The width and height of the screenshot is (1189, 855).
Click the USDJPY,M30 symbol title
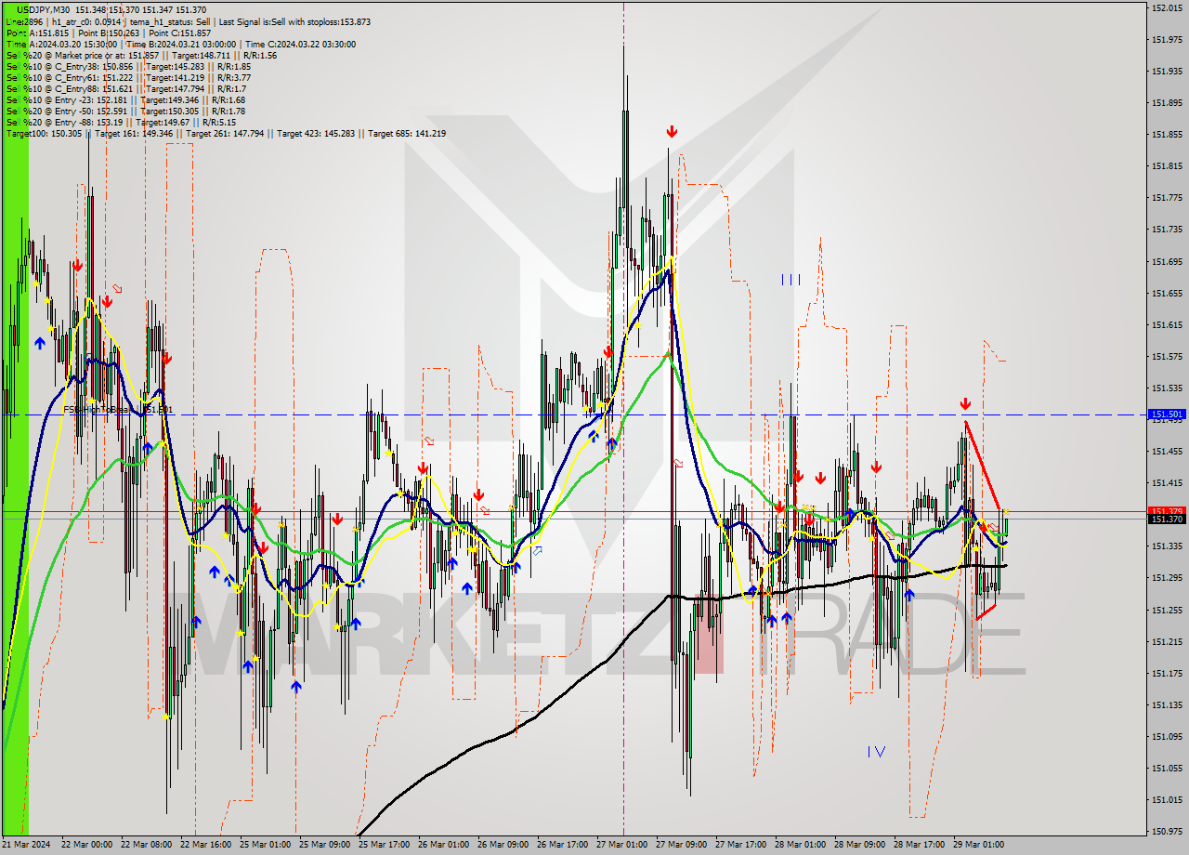(x=44, y=10)
